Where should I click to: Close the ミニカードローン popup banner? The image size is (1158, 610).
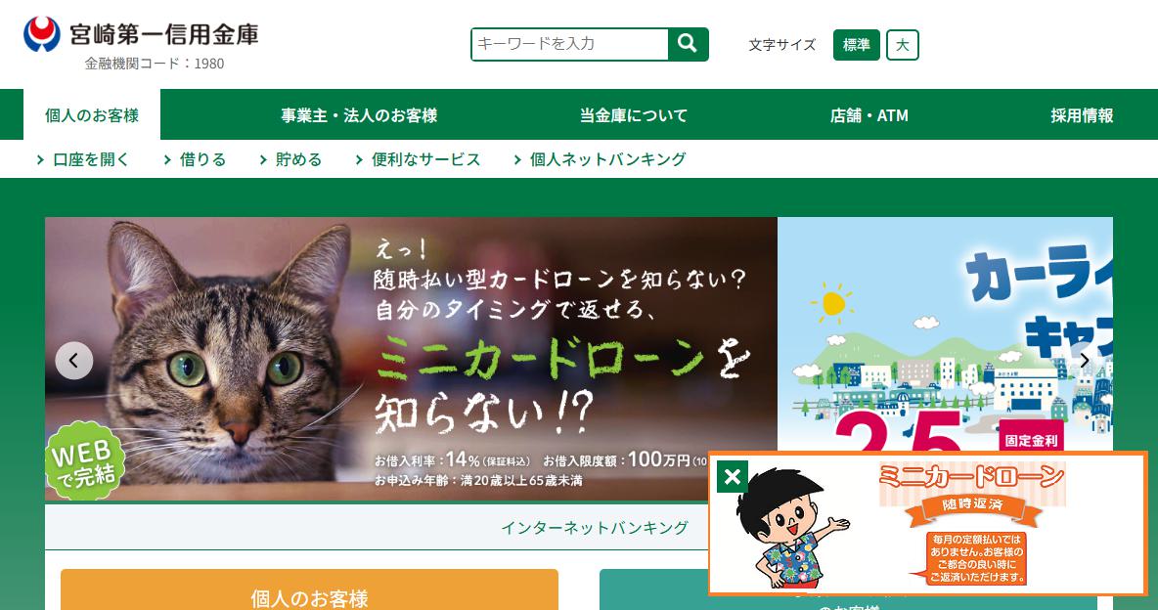click(x=732, y=477)
